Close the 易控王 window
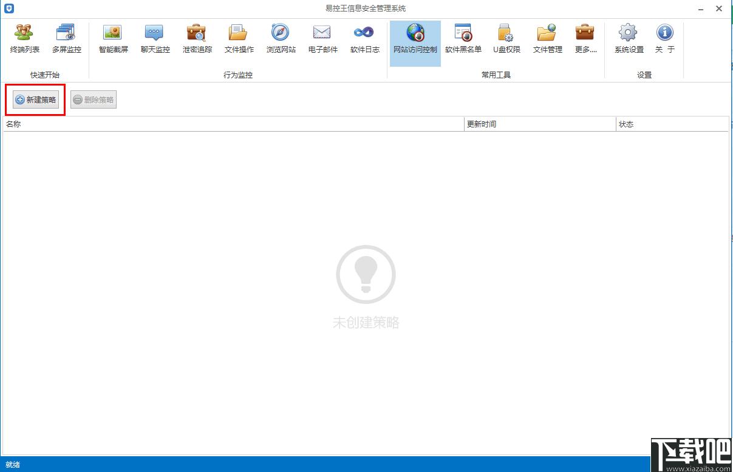This screenshot has height=472, width=733. (719, 8)
